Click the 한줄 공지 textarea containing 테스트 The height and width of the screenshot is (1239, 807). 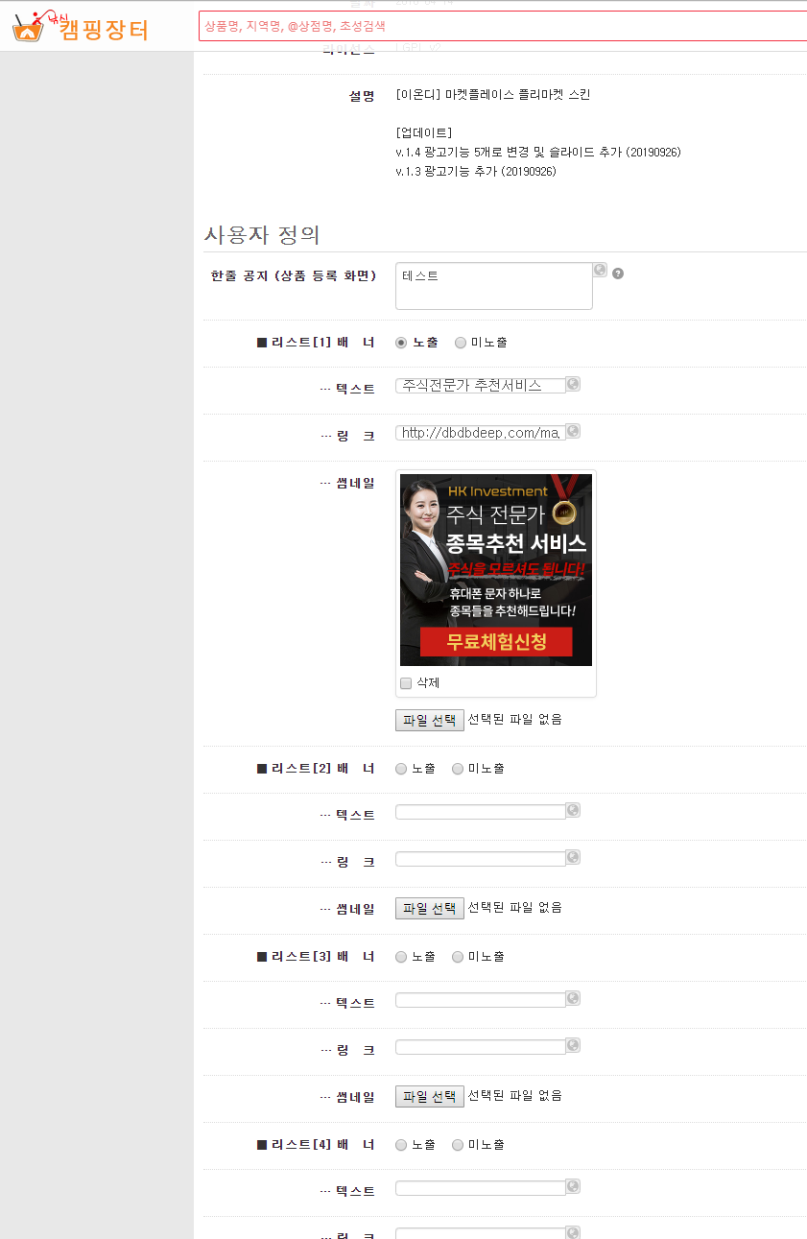coord(493,286)
